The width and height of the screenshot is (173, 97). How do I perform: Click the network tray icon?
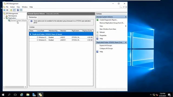tap(154, 95)
